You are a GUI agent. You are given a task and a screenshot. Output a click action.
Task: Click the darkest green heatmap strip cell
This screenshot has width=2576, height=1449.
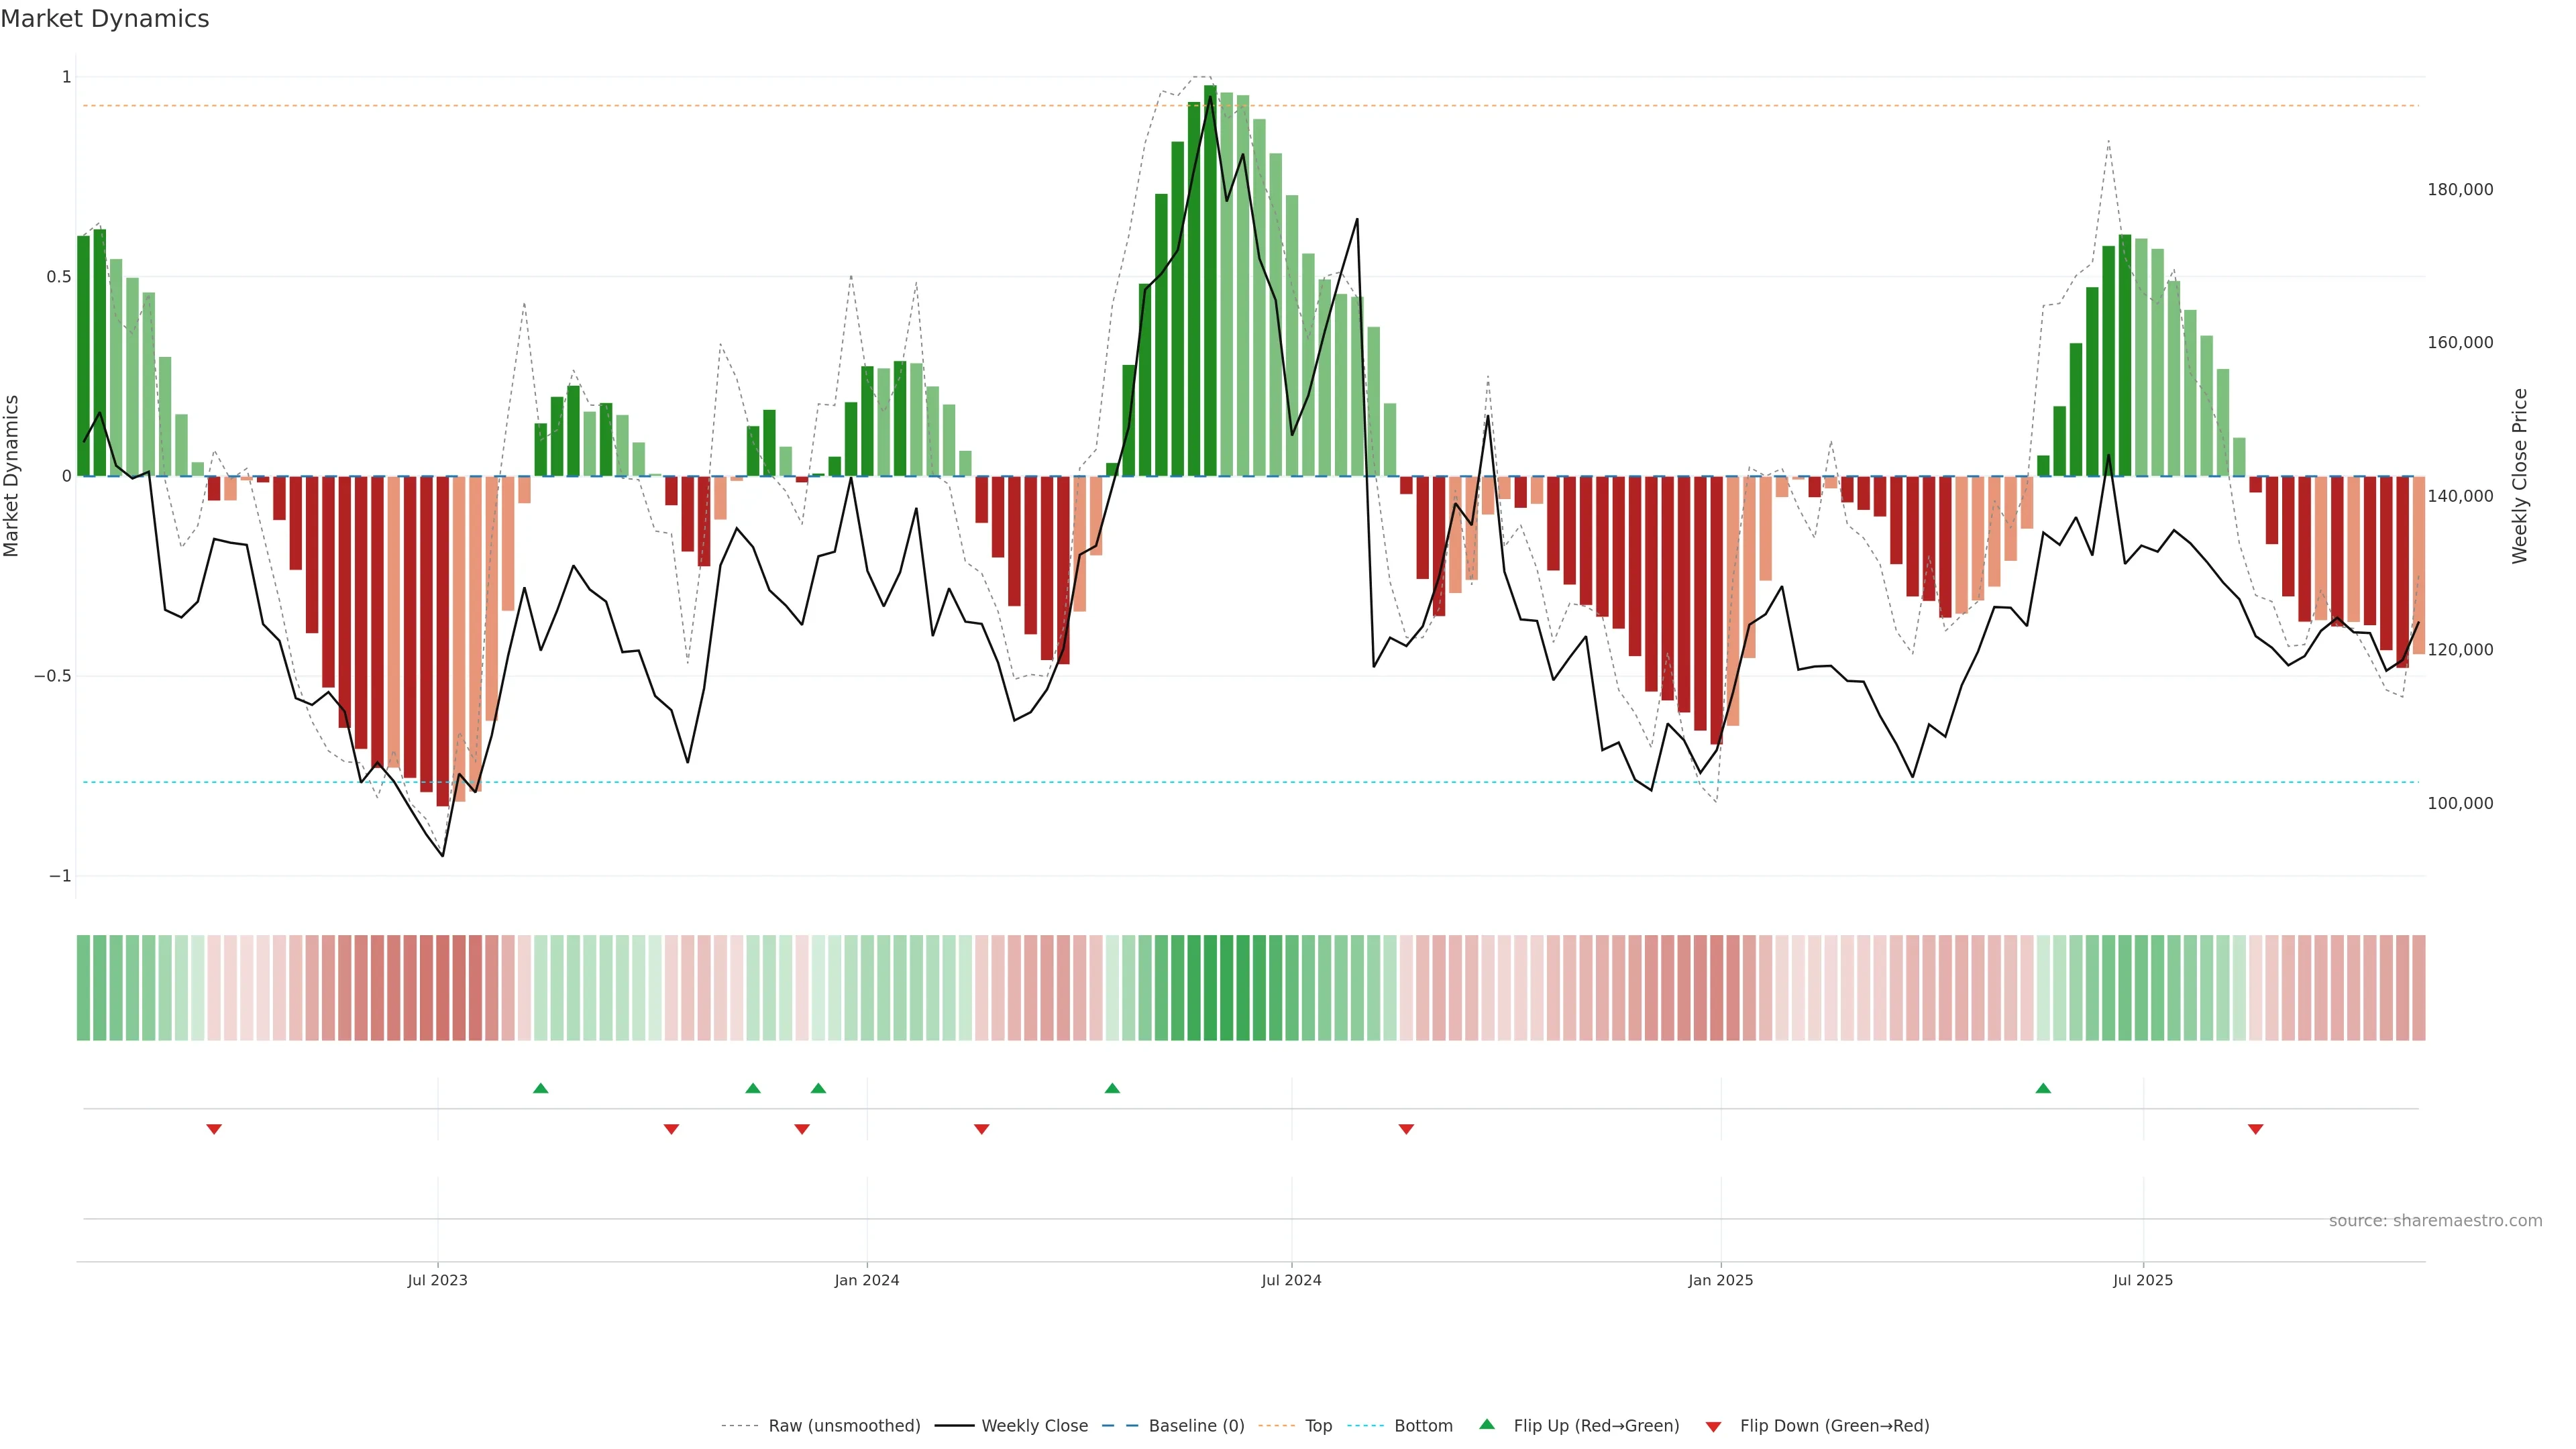[x=1210, y=988]
